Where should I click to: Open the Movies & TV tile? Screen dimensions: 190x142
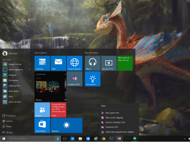coord(109,63)
